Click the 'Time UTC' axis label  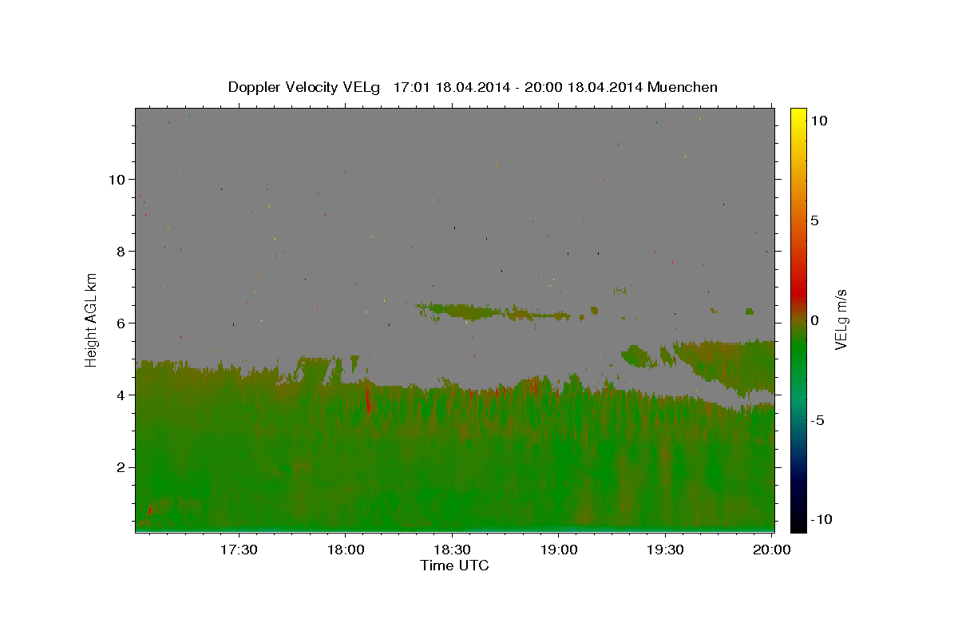(454, 566)
